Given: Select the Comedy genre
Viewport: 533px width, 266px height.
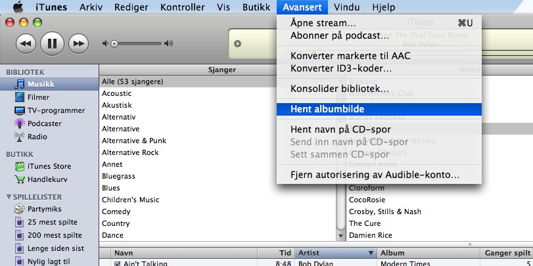Looking at the screenshot, I should click(218, 211).
